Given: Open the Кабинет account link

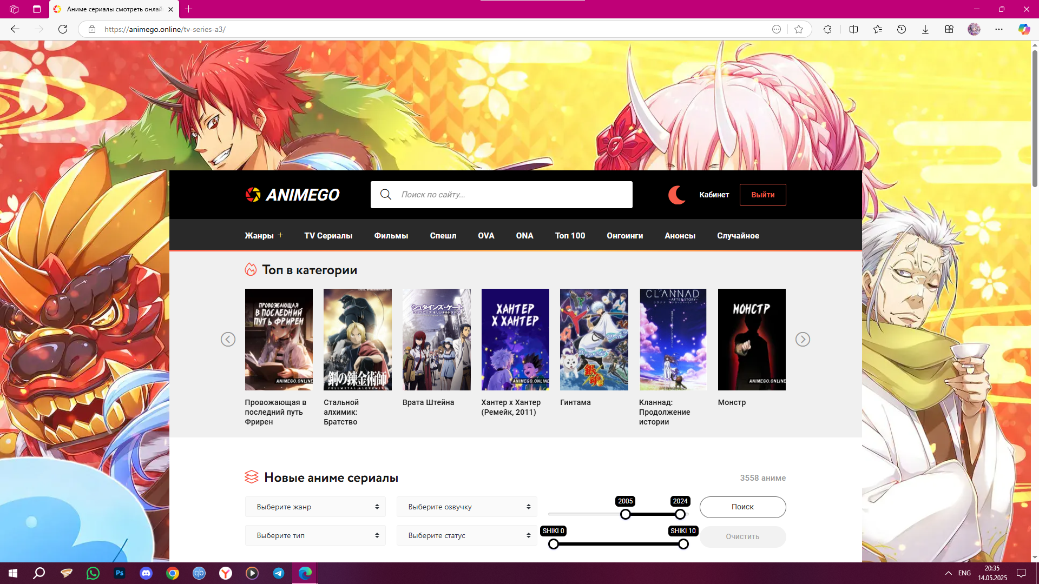Looking at the screenshot, I should [714, 195].
